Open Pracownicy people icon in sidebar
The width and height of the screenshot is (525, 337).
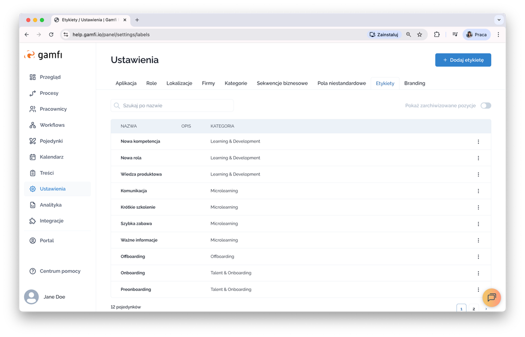coord(33,109)
